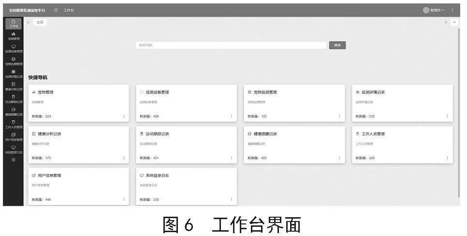Click the 工作台 breadcrumb in the top bar
Viewport: 467px width, 236px height.
pyautogui.click(x=69, y=10)
